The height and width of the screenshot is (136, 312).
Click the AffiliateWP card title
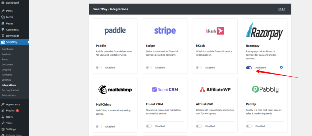pyautogui.click(x=204, y=104)
